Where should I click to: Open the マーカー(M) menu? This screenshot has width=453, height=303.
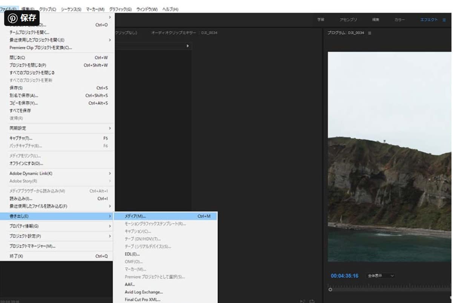point(95,9)
